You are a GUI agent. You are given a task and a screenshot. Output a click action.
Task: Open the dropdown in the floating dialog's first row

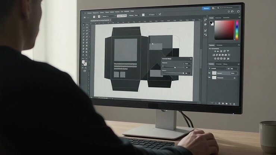click(187, 64)
